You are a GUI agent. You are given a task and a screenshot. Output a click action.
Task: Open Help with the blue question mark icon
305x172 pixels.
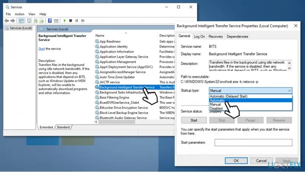pos(50,21)
